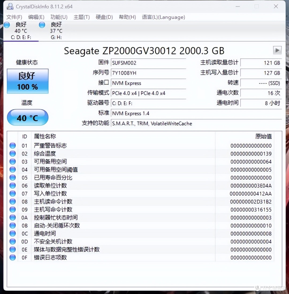Click the status dot for row 07 写入单位计数
Screen dimensions: 289x294
pyautogui.click(x=13, y=193)
